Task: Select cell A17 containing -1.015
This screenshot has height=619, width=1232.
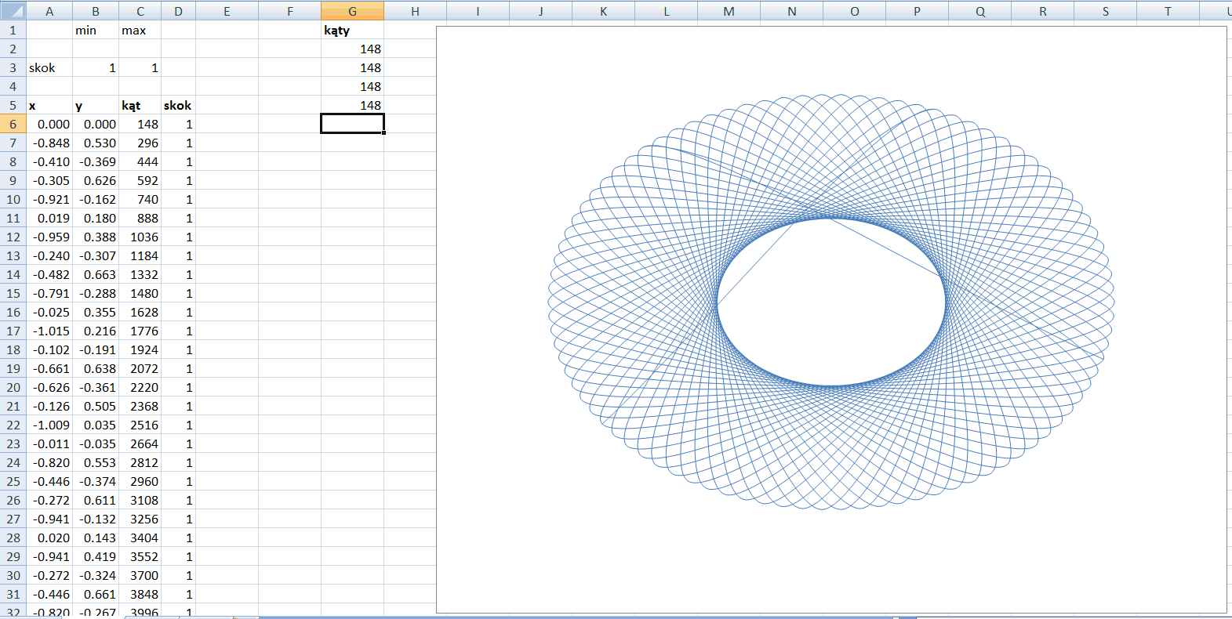Action: 49,331
